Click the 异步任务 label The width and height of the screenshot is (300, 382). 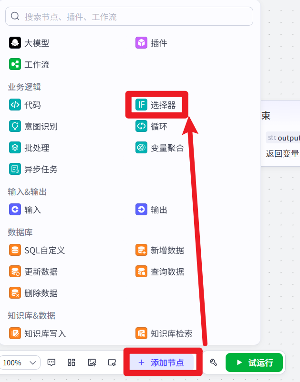(x=41, y=169)
